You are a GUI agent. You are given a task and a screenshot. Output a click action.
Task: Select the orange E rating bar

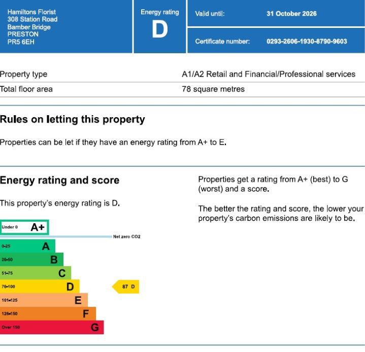(x=44, y=300)
